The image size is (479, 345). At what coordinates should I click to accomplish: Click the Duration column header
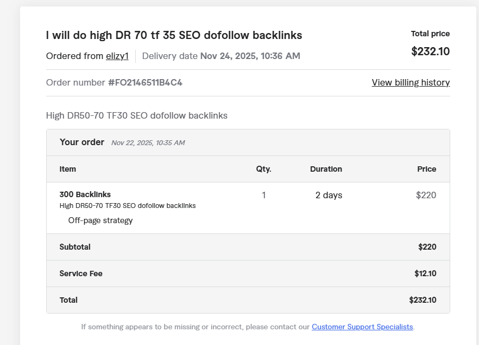pos(326,169)
